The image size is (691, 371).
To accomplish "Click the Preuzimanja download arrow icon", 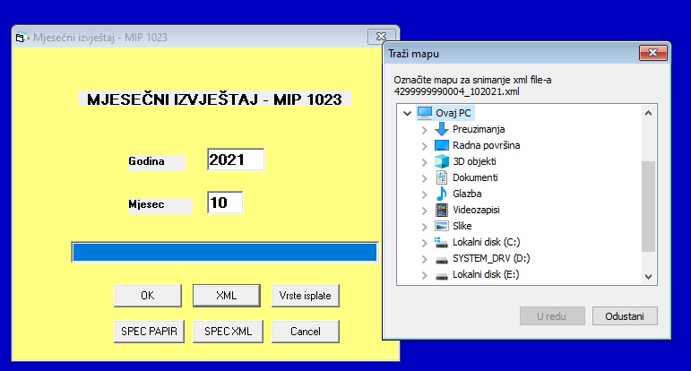I will tap(441, 129).
